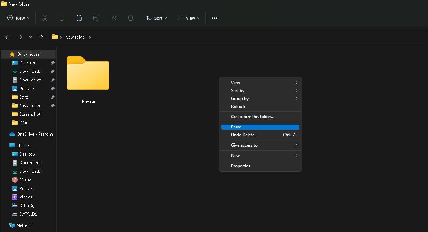The image size is (428, 232).
Task: Click the Delete trash icon in toolbar
Action: (x=131, y=18)
